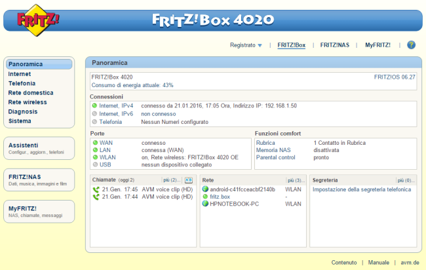Click grey status dot for Internet, IPv6
The image size is (426, 270).
[x=94, y=114]
